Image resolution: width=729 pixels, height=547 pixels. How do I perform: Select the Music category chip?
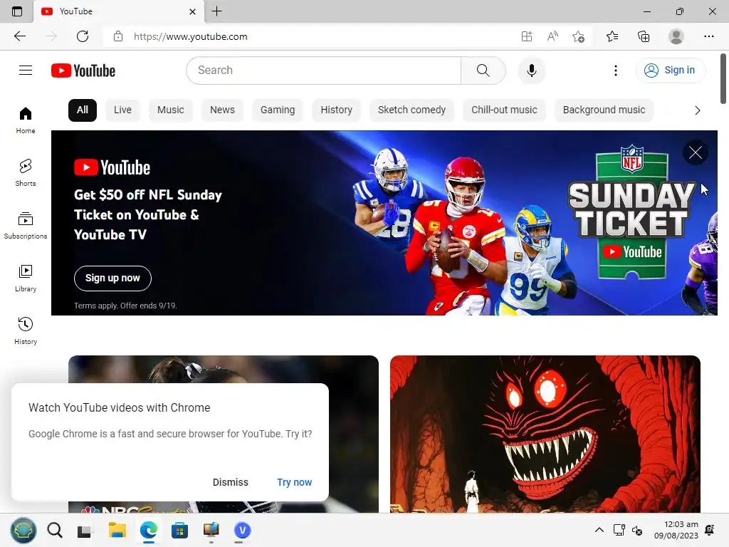(x=171, y=110)
